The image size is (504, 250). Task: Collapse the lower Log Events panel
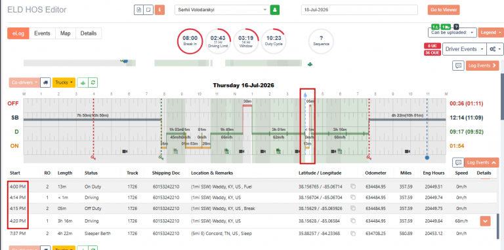[482, 162]
